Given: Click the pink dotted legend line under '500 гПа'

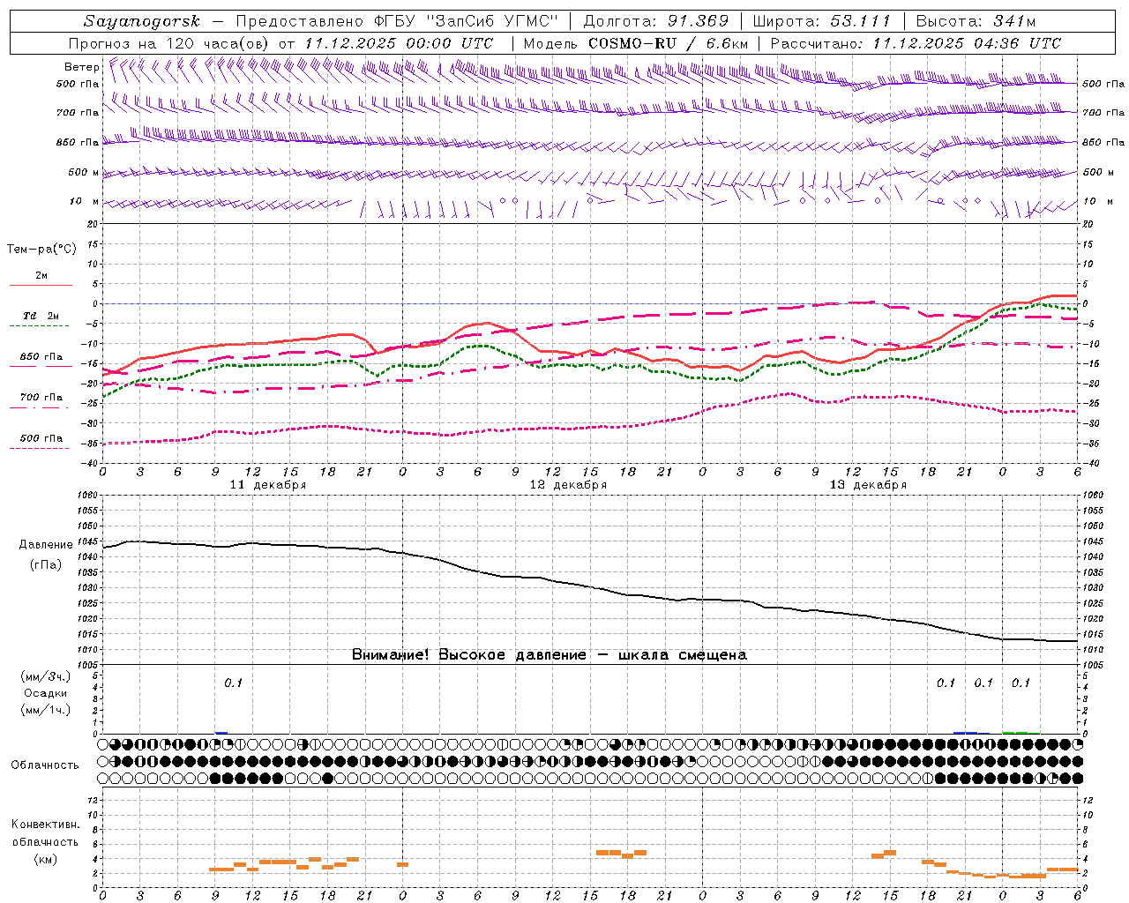Looking at the screenshot, I should [x=39, y=449].
